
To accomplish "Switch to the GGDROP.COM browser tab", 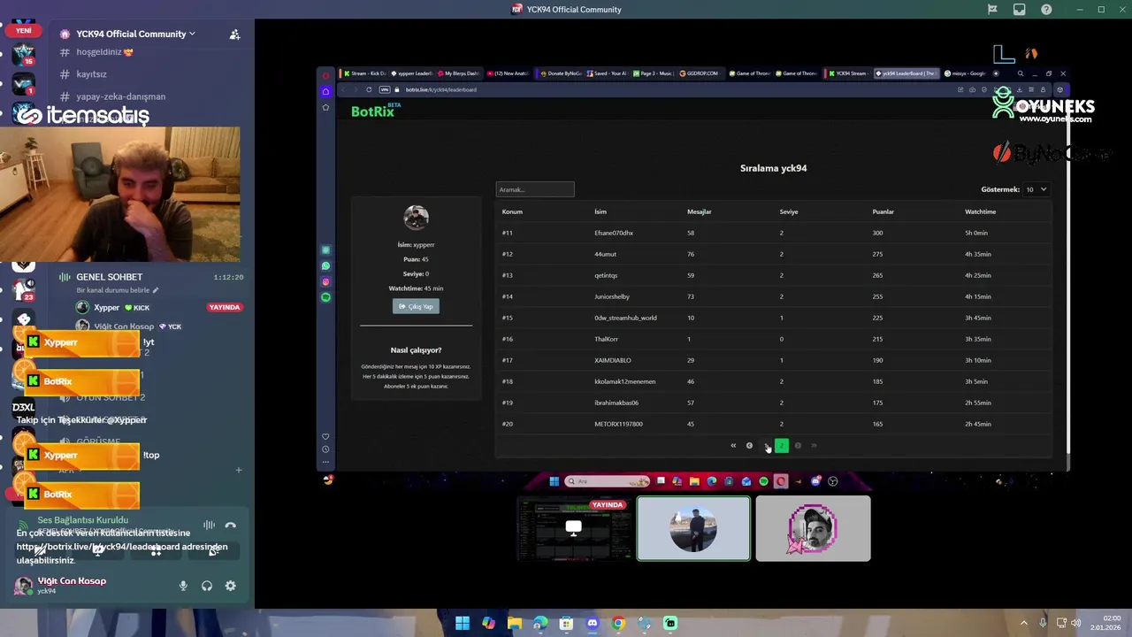I will coord(699,73).
